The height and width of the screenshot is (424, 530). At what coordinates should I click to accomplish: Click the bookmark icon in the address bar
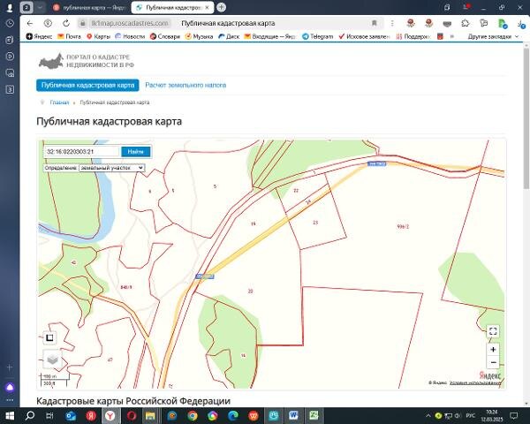375,23
